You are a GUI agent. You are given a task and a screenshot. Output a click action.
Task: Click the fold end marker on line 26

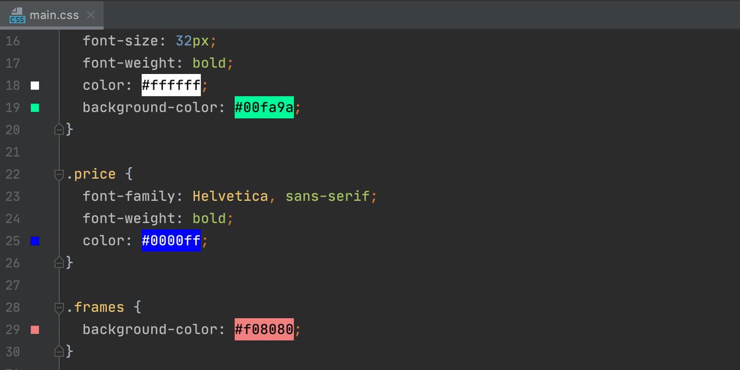[59, 263]
